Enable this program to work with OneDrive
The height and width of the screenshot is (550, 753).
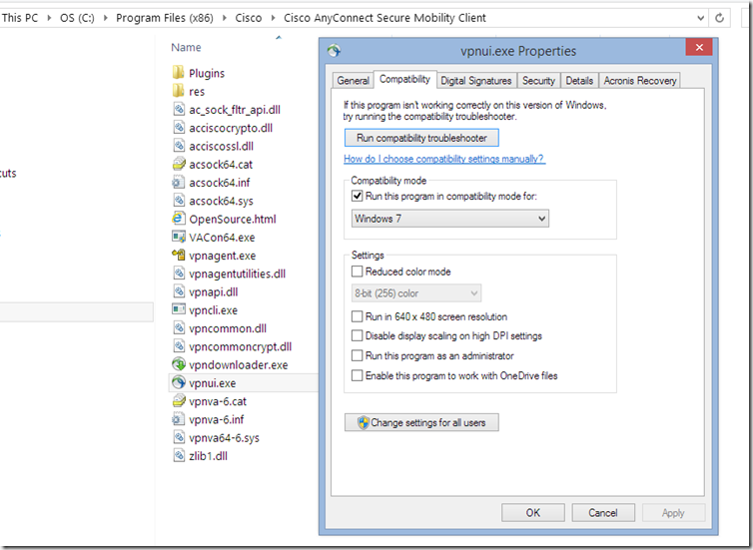tap(357, 375)
